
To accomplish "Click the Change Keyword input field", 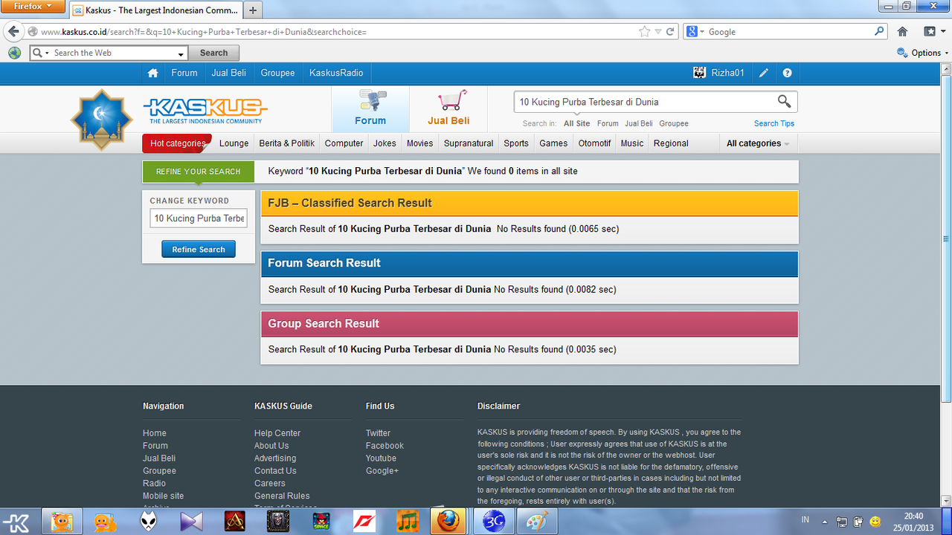I will [x=199, y=218].
